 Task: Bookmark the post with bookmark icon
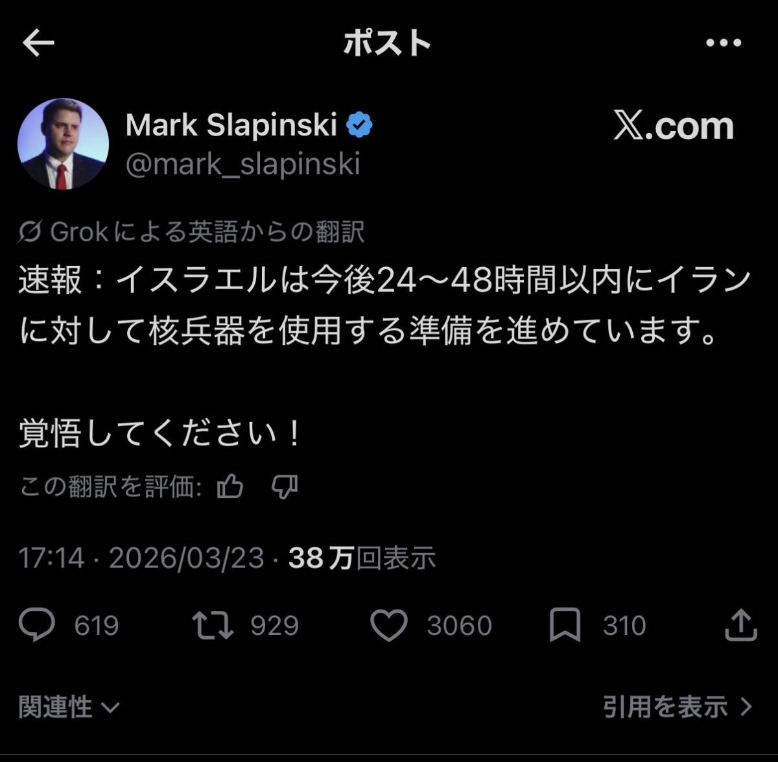565,625
